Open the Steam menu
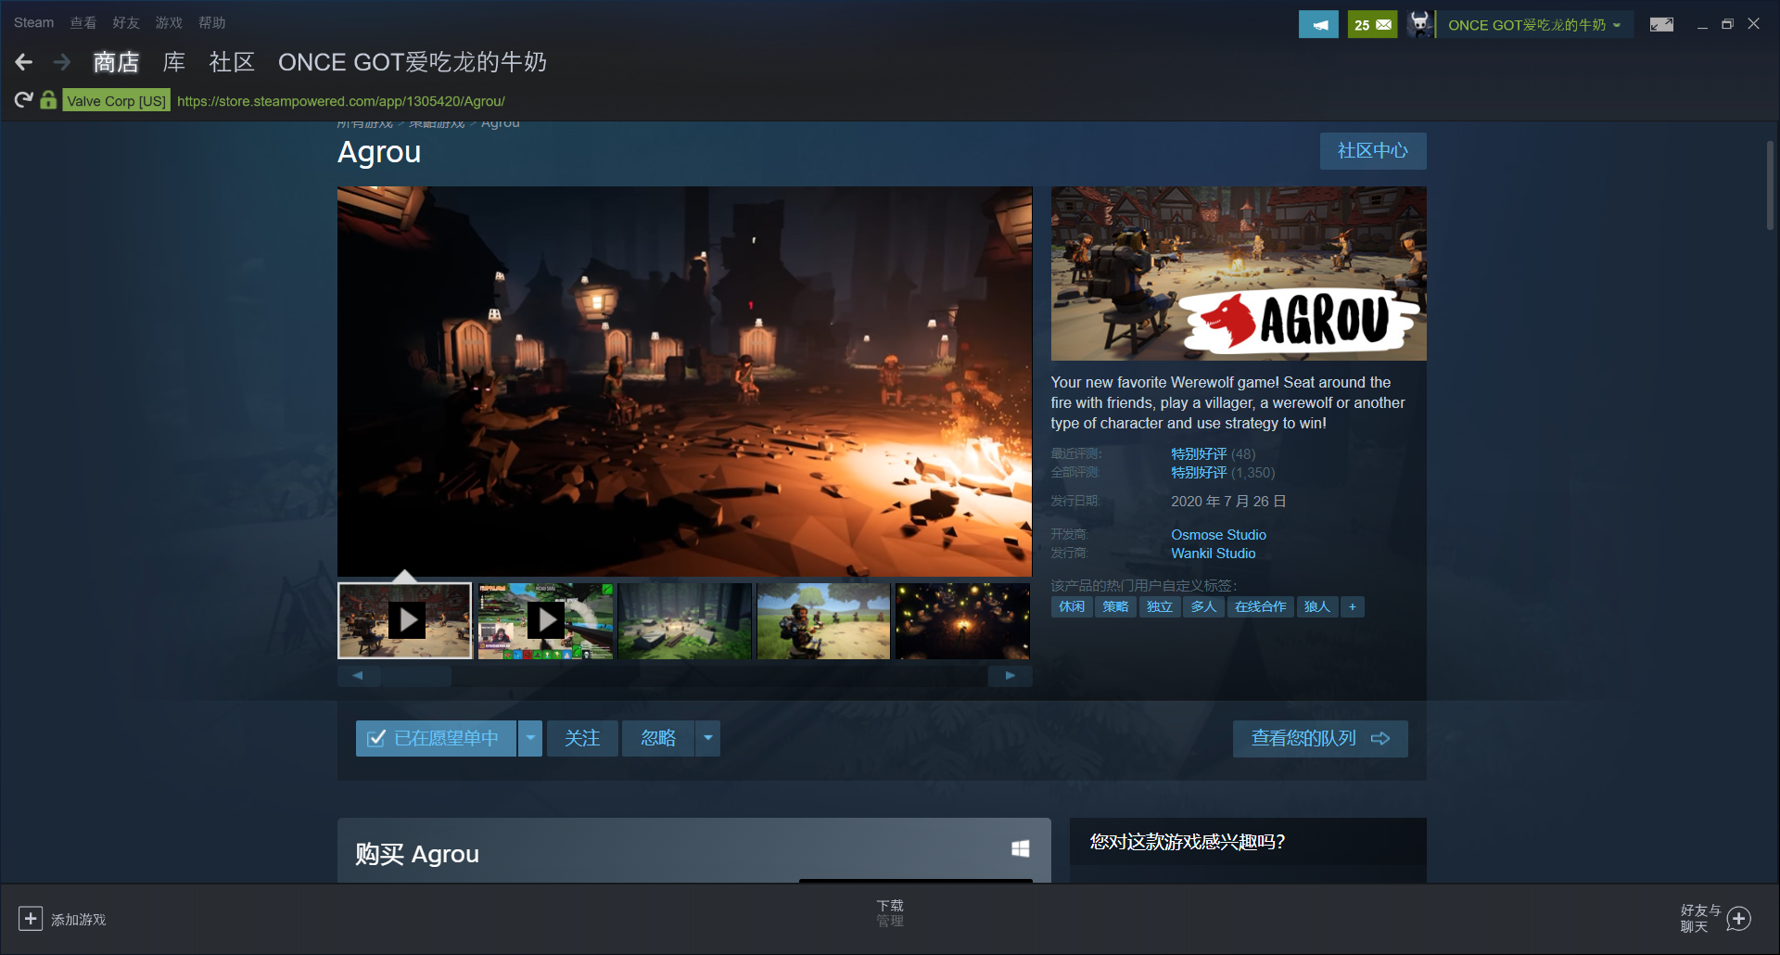Screen dimensions: 1780x955 point(33,22)
